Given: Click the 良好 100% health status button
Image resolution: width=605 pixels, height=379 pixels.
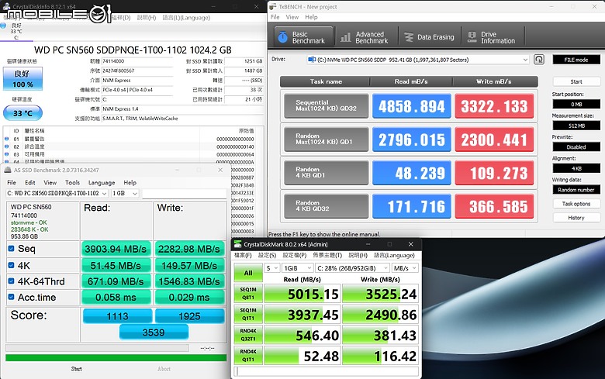Looking at the screenshot, I should [22, 78].
